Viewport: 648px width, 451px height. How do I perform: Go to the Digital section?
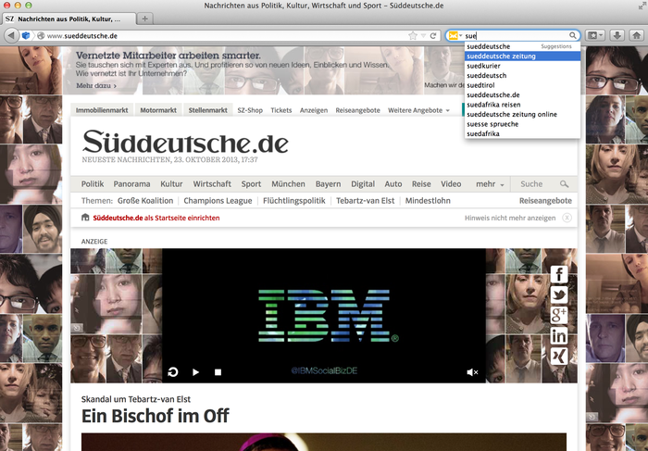[363, 184]
